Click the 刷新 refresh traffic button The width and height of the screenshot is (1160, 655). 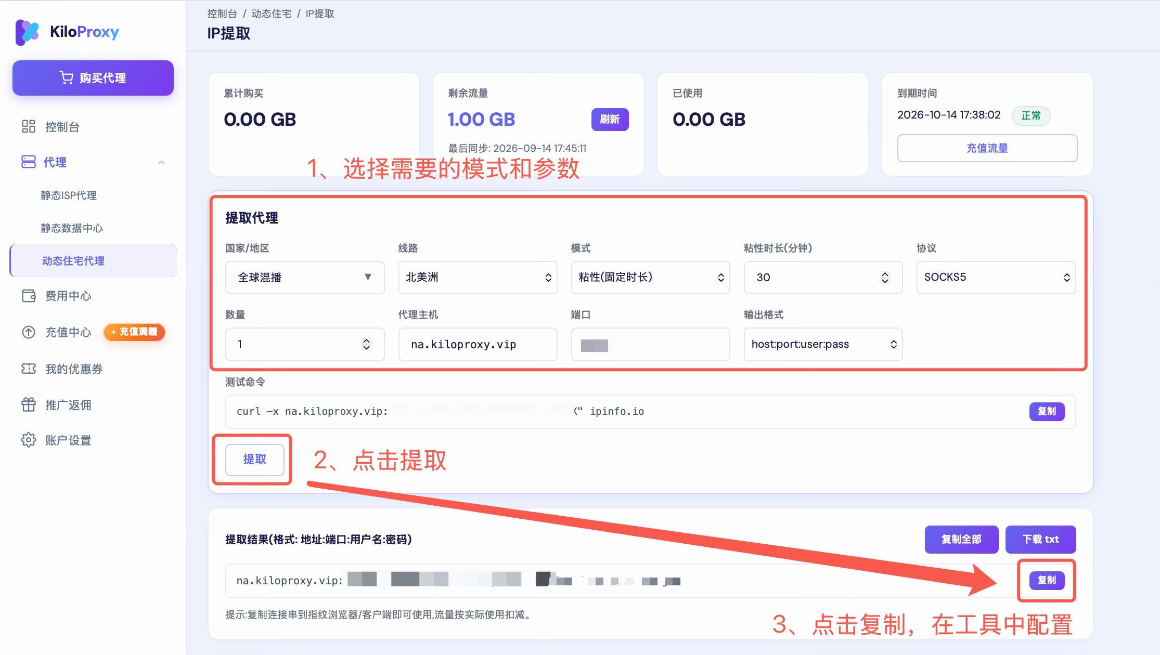[x=610, y=120]
